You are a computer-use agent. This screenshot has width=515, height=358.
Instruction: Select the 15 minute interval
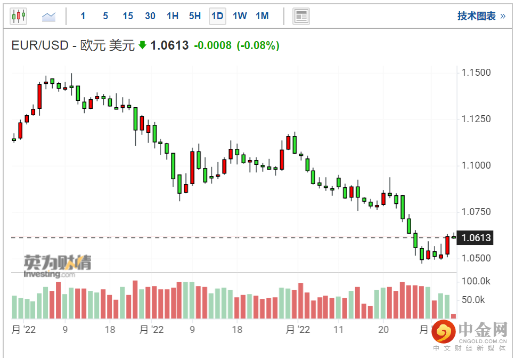point(128,16)
